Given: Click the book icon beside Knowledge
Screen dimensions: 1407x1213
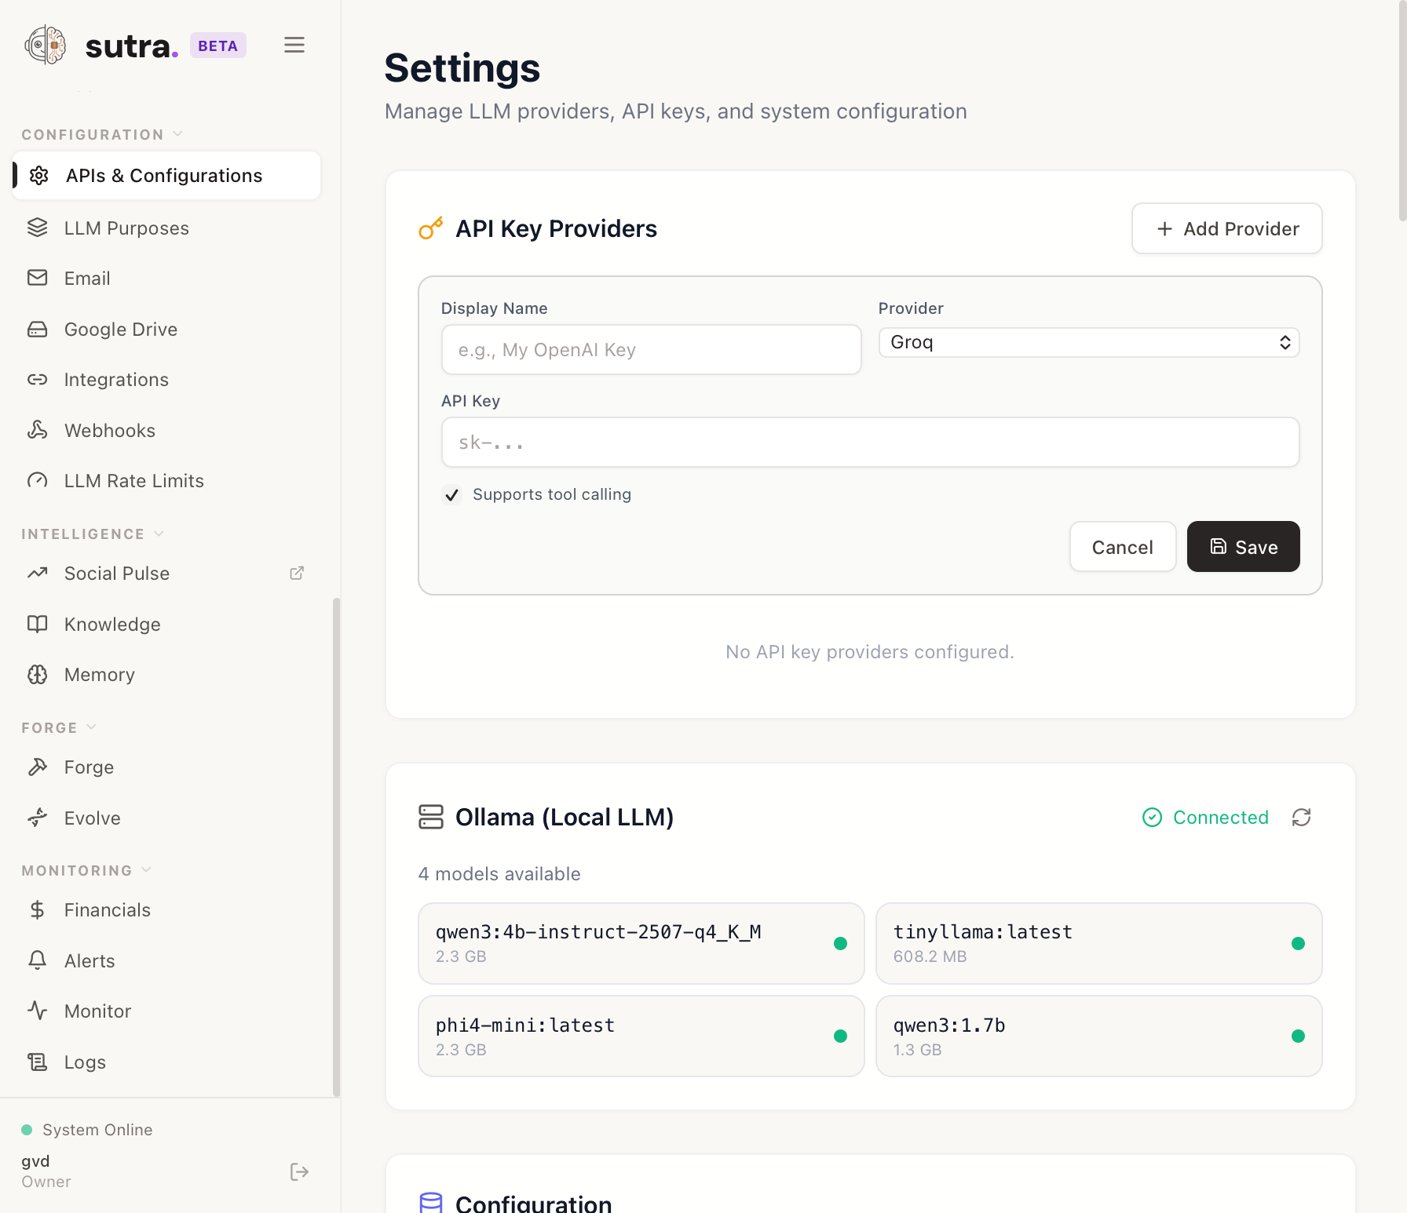Looking at the screenshot, I should click(38, 624).
